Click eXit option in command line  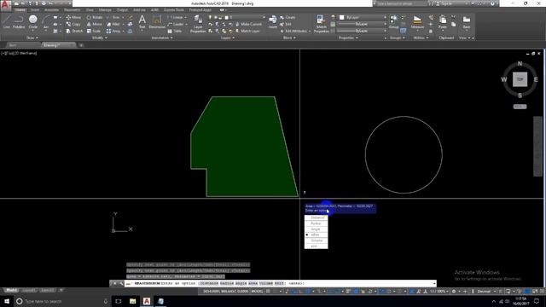click(280, 283)
